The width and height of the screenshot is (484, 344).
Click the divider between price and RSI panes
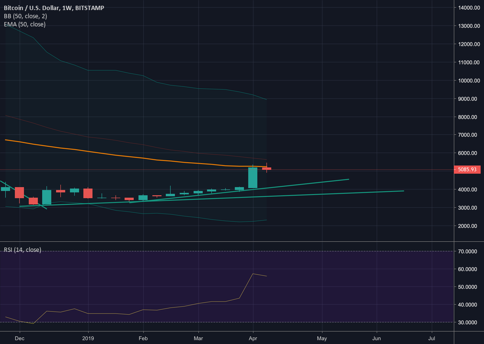[225, 241]
